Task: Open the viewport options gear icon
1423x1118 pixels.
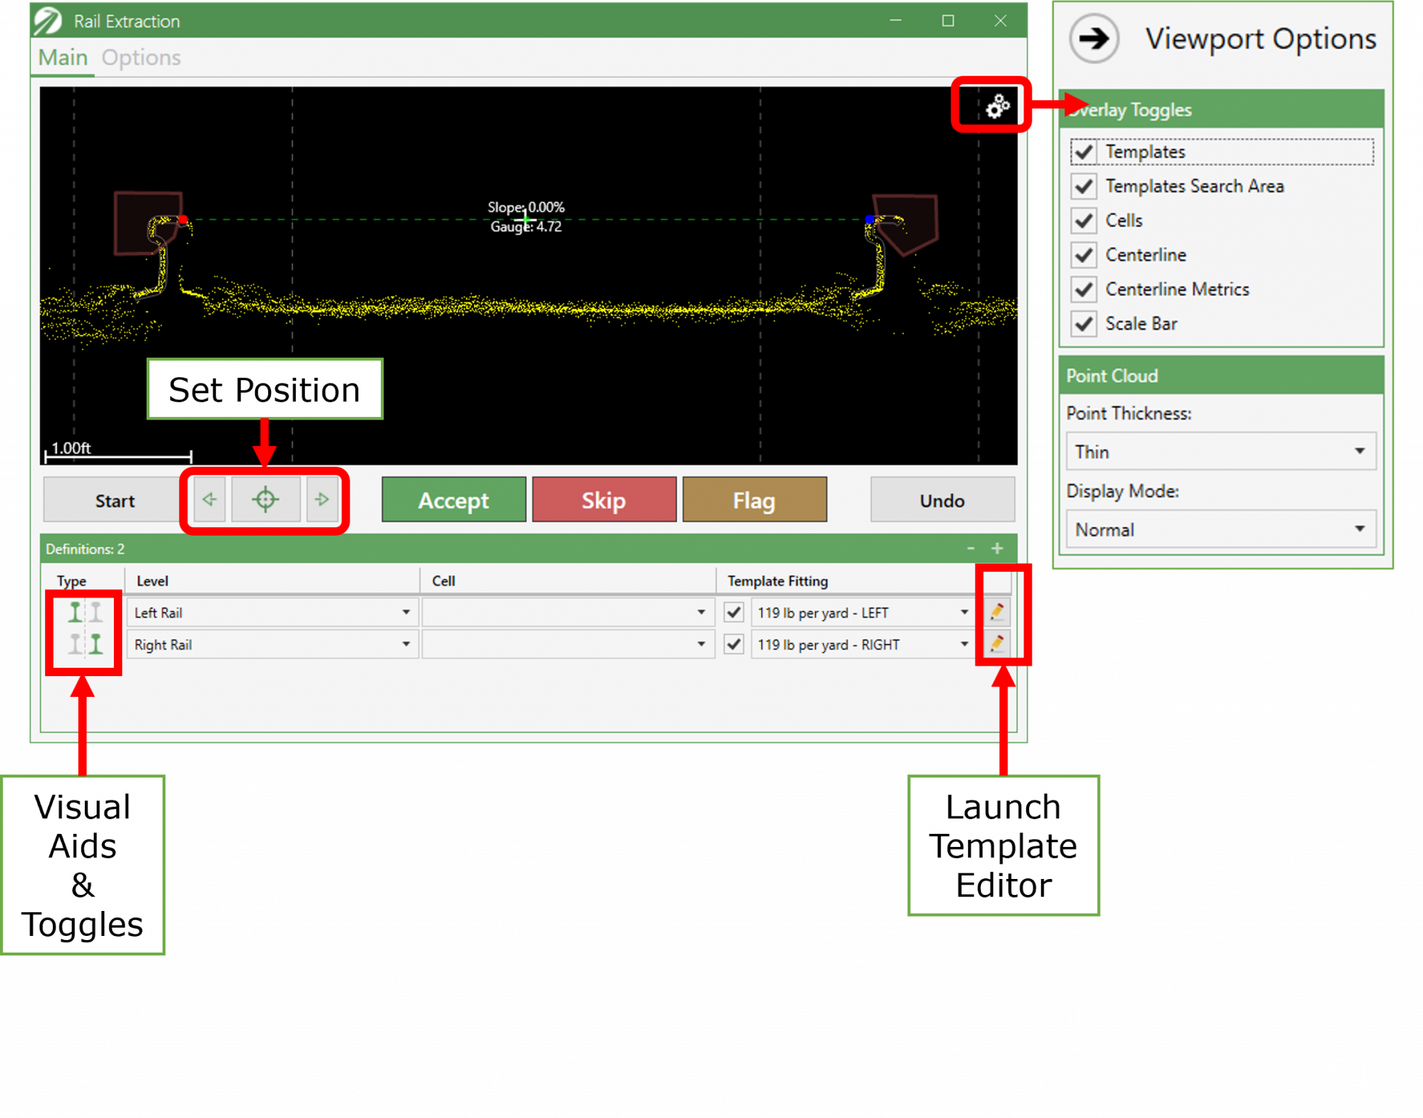Action: click(996, 106)
